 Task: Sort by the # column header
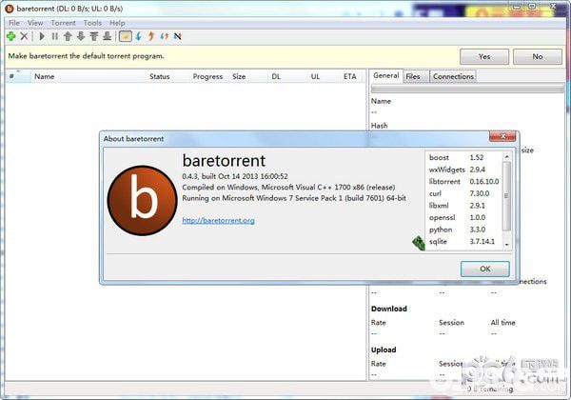(18, 76)
